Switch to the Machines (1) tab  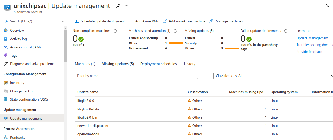point(85,64)
